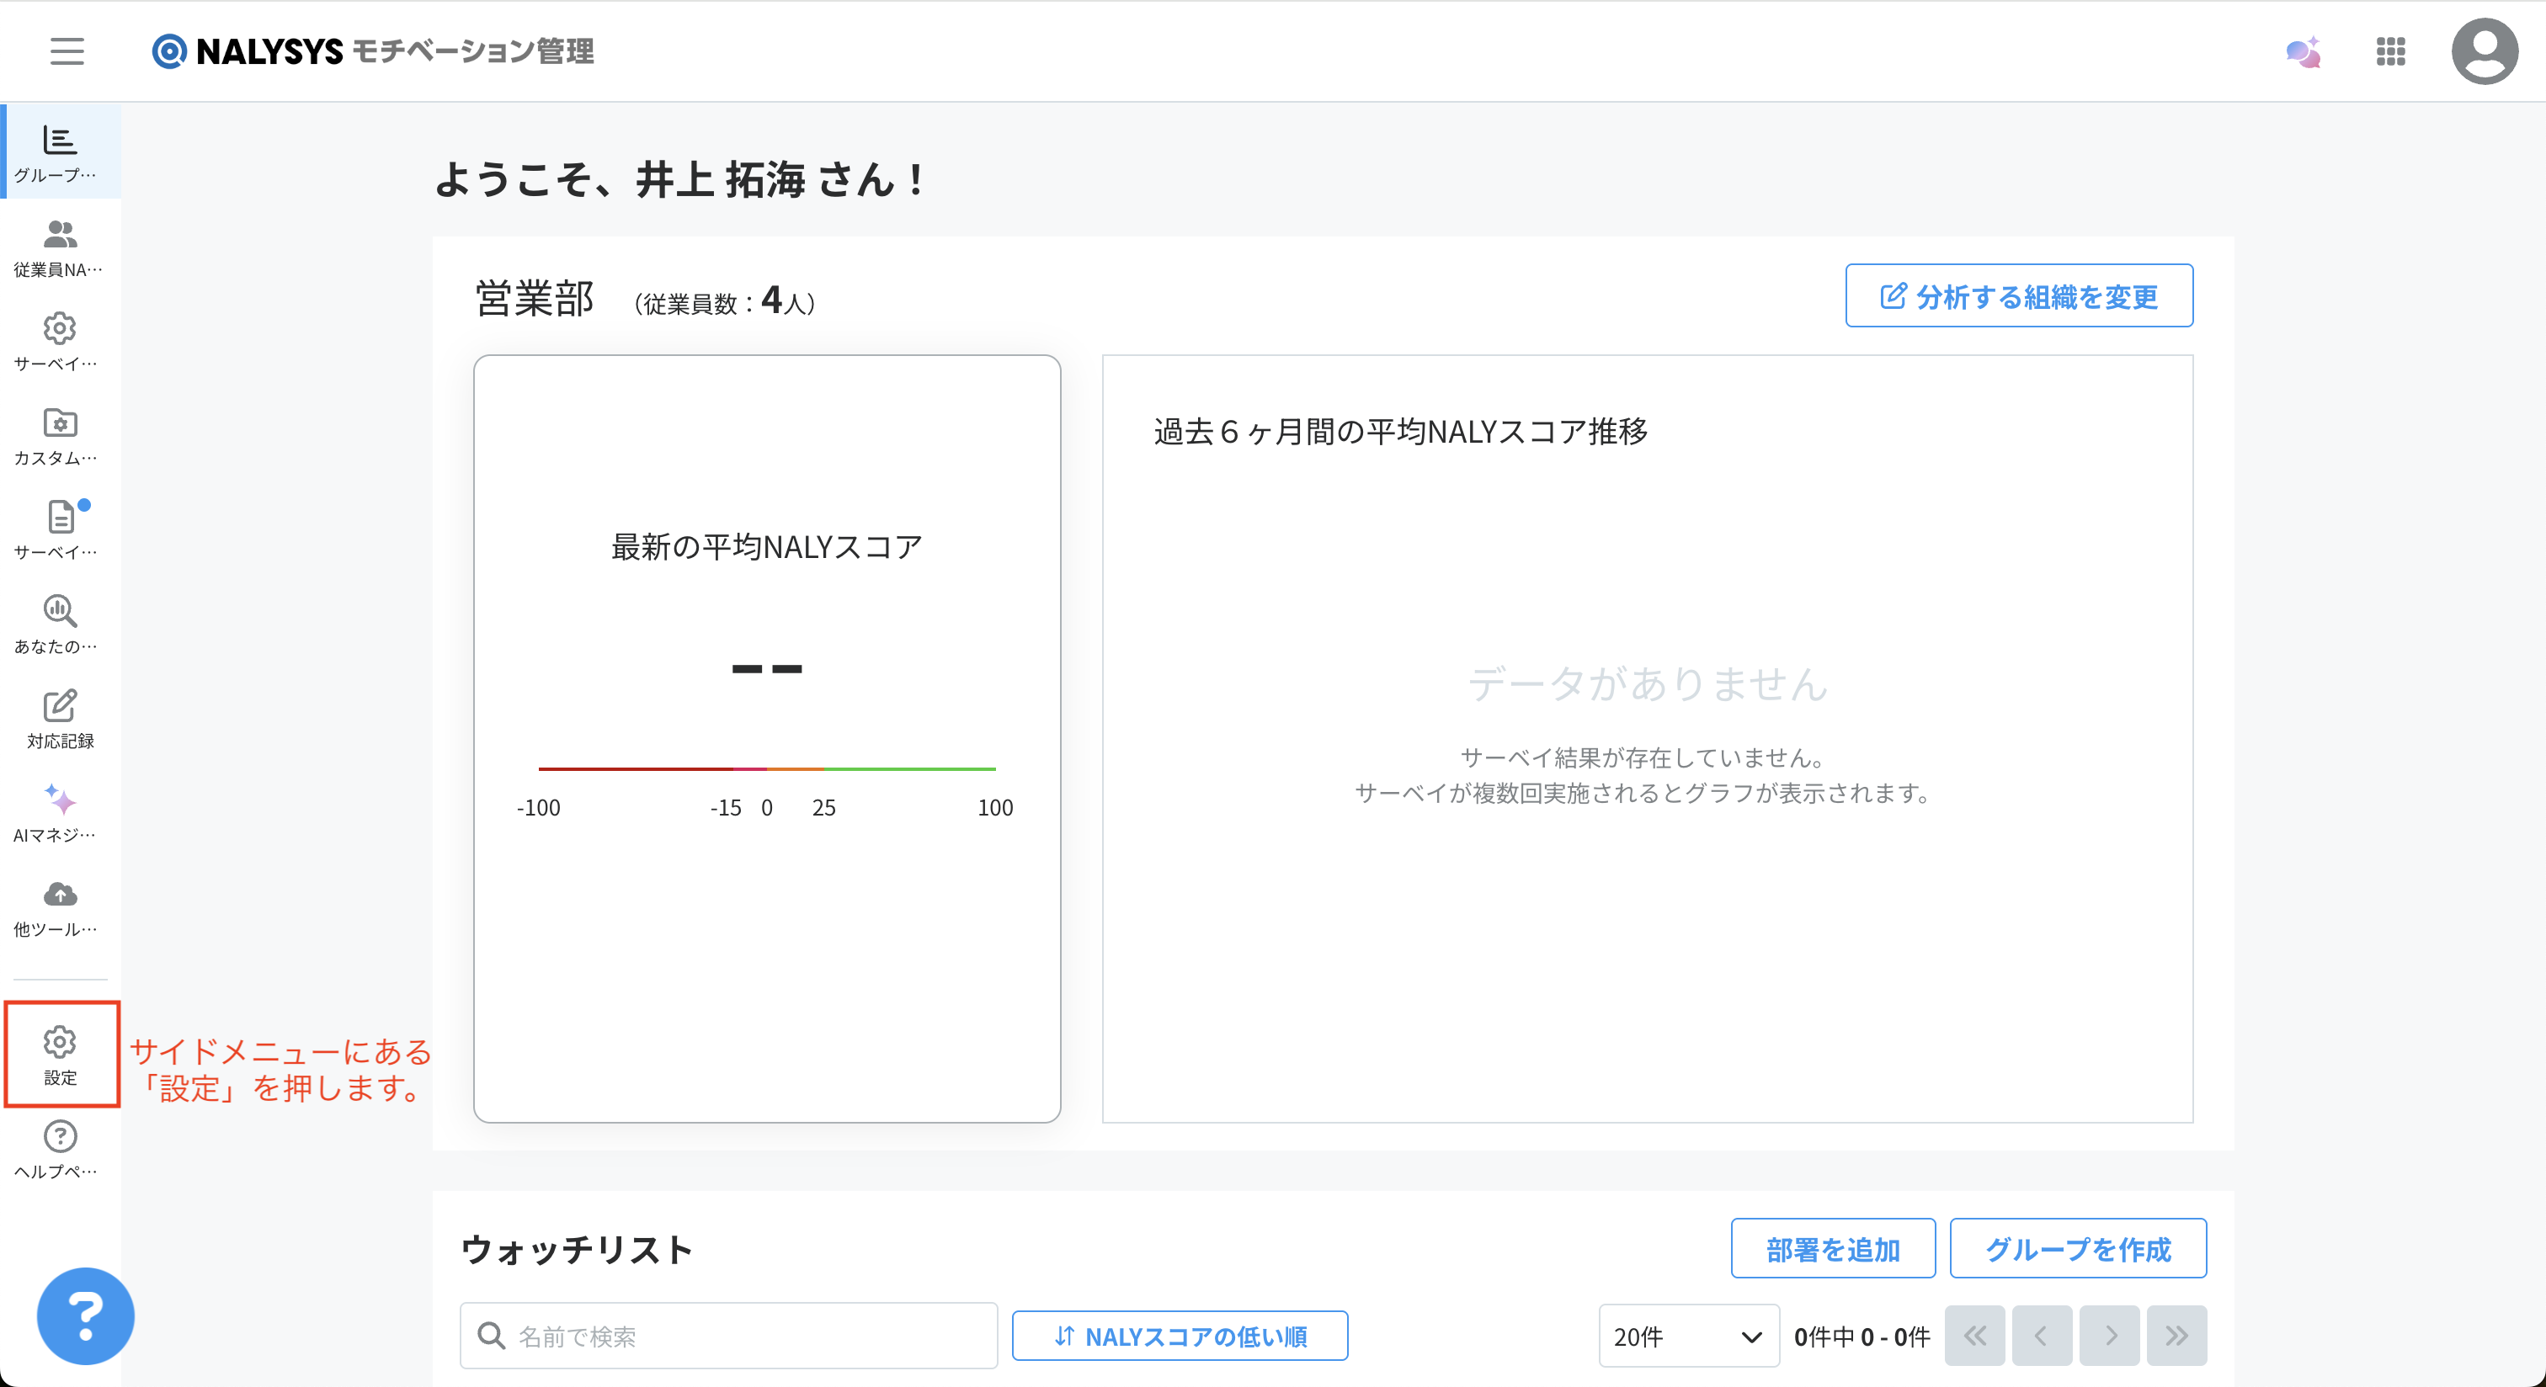Open the 他ツール cloud upload icon
2546x1387 pixels.
59,907
